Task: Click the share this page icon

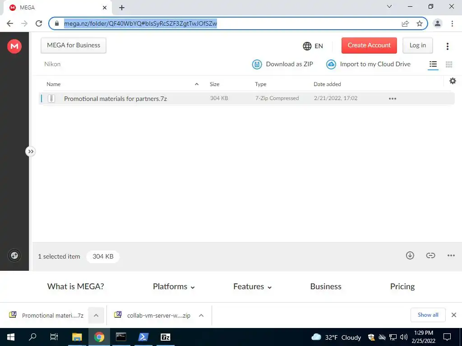Action: point(405,23)
